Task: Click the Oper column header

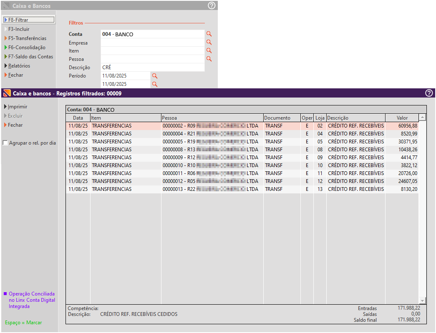Action: pyautogui.click(x=307, y=118)
